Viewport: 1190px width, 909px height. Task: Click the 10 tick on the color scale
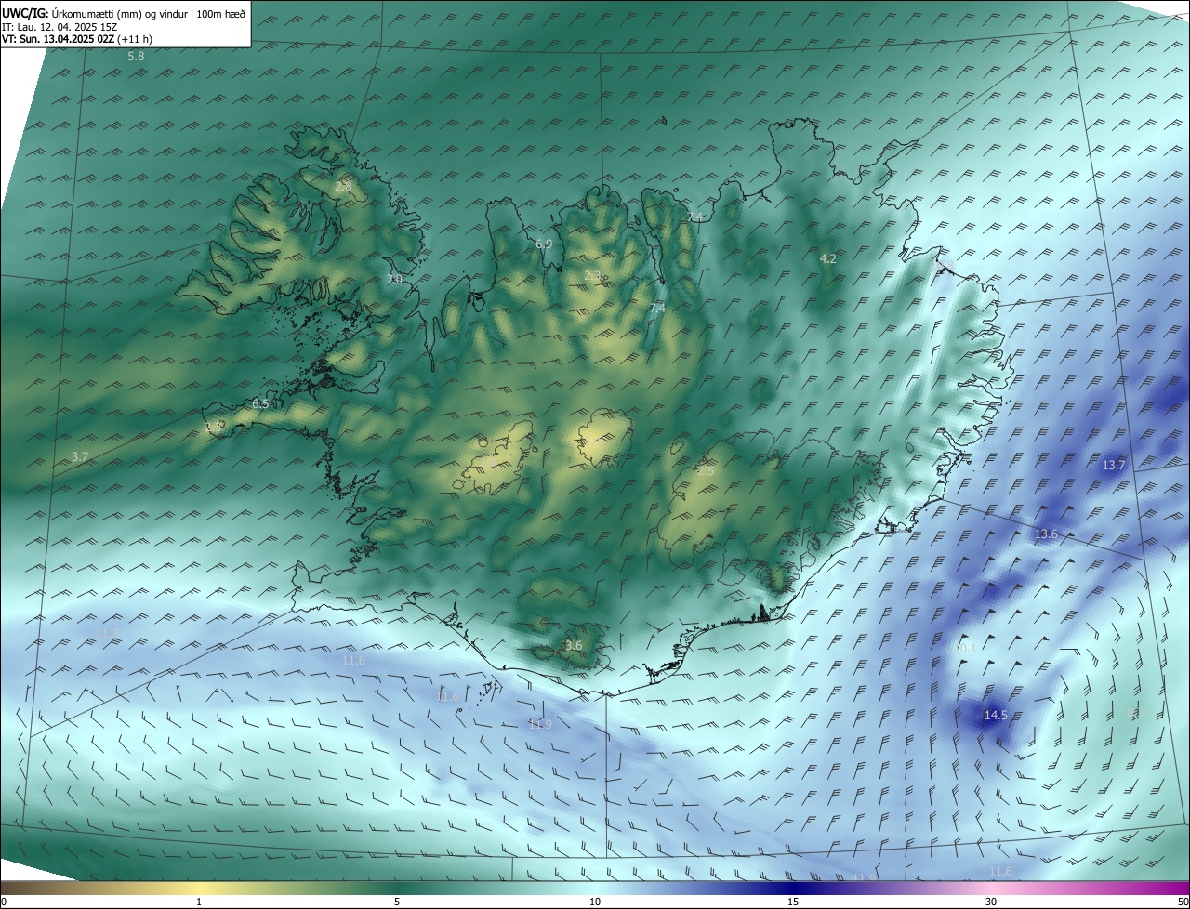(595, 902)
